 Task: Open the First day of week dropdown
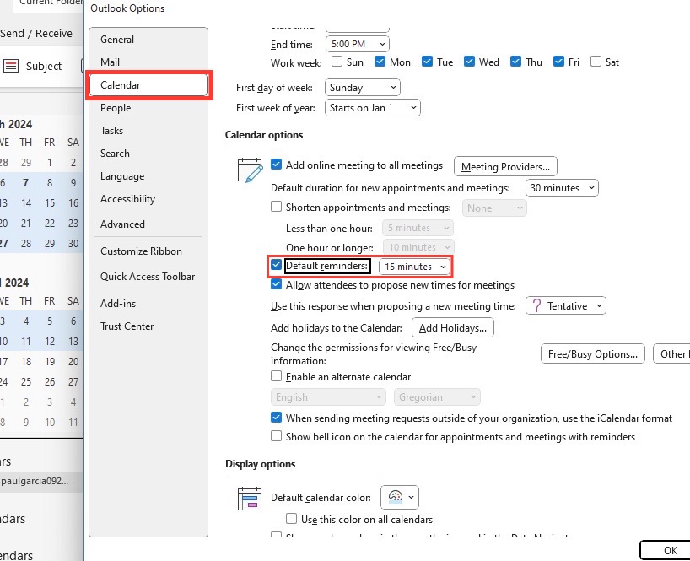[362, 88]
